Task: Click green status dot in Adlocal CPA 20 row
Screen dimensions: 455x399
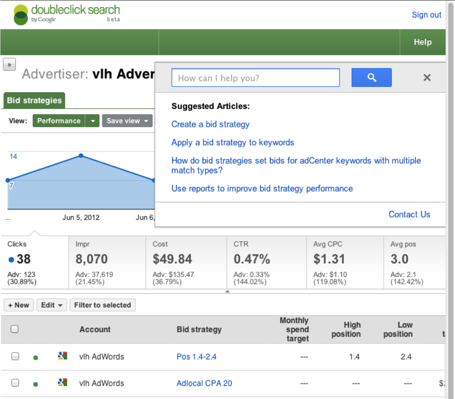Action: click(35, 384)
